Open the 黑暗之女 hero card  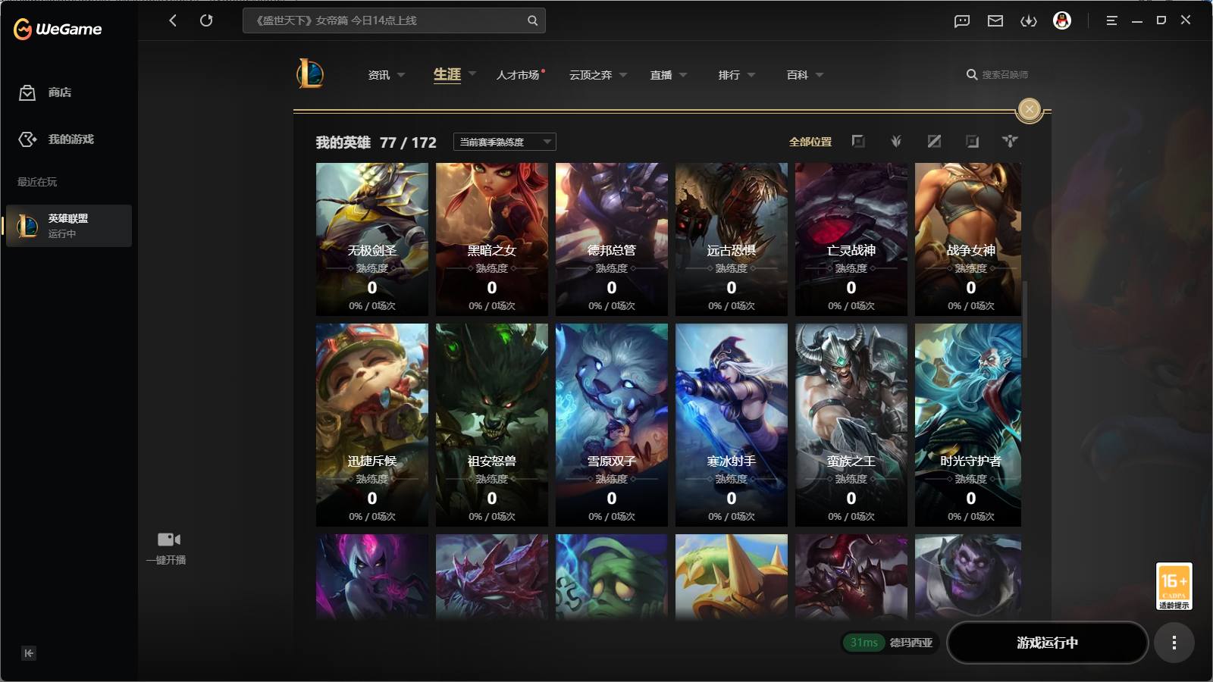pyautogui.click(x=492, y=239)
